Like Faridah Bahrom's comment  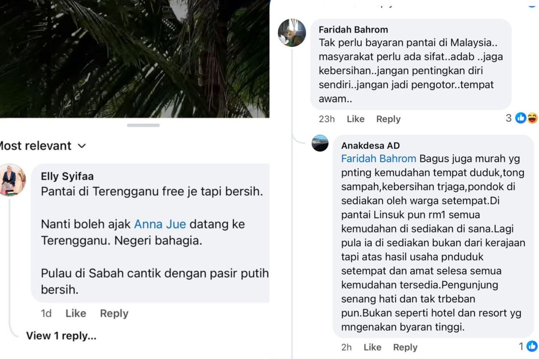click(x=356, y=119)
